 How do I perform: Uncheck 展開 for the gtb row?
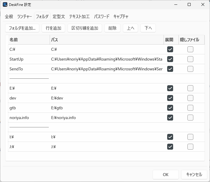[170, 108]
